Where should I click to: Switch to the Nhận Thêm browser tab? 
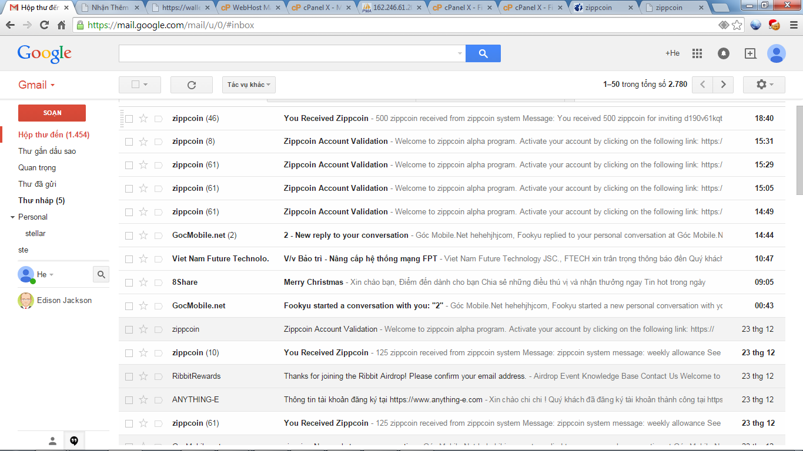[110, 8]
